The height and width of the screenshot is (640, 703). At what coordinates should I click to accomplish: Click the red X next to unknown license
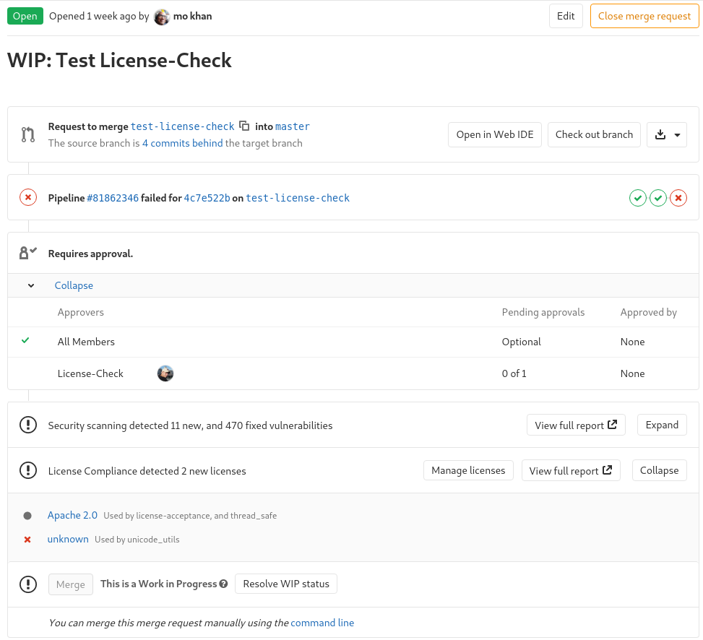(x=27, y=539)
